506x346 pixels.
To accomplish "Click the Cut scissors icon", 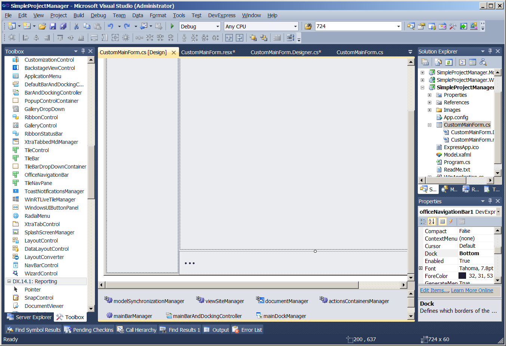I will coord(76,26).
